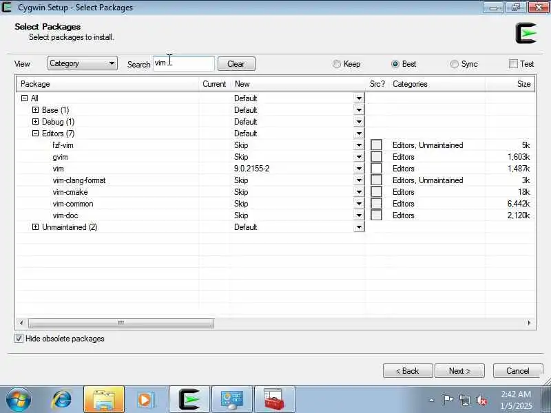The width and height of the screenshot is (551, 413).
Task: Open Windows Explorer folder taskbar icon
Action: coord(104,400)
